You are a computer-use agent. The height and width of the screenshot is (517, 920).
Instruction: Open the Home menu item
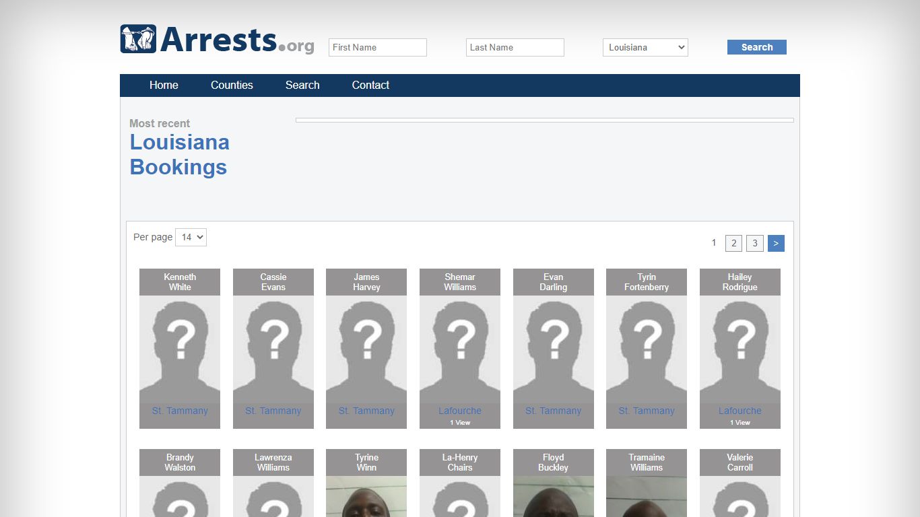pos(164,85)
